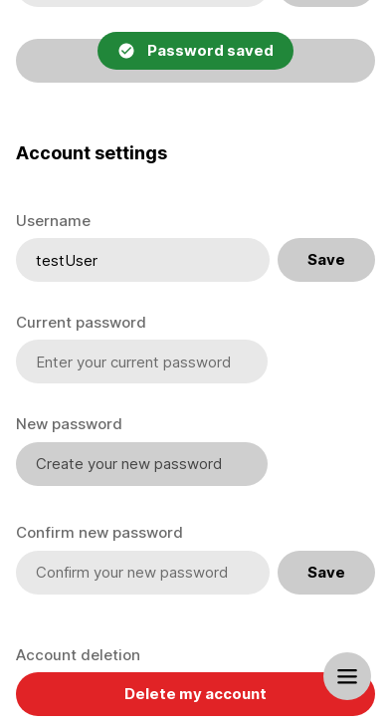Image resolution: width=391 pixels, height=724 pixels.
Task: Click the cut-off gray button at top right
Action: coord(326,3)
